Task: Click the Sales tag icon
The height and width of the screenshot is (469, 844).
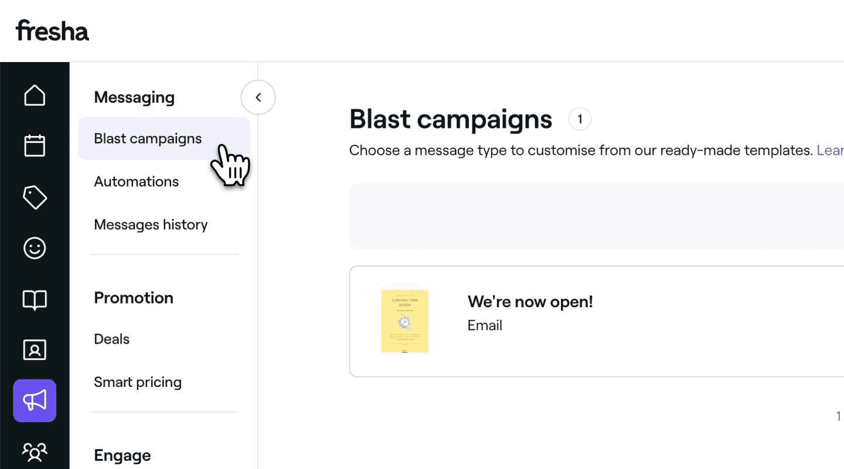Action: point(35,198)
